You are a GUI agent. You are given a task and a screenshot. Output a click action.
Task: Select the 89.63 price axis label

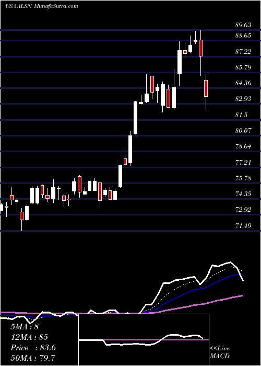(x=243, y=25)
